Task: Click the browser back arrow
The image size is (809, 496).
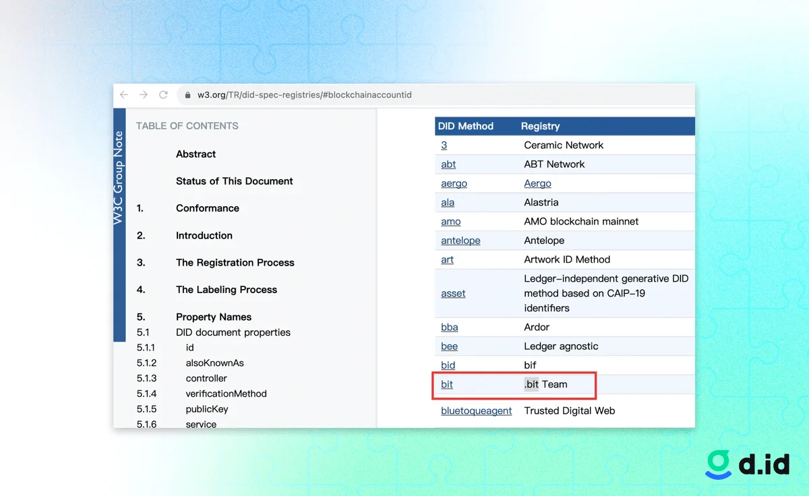Action: click(124, 95)
